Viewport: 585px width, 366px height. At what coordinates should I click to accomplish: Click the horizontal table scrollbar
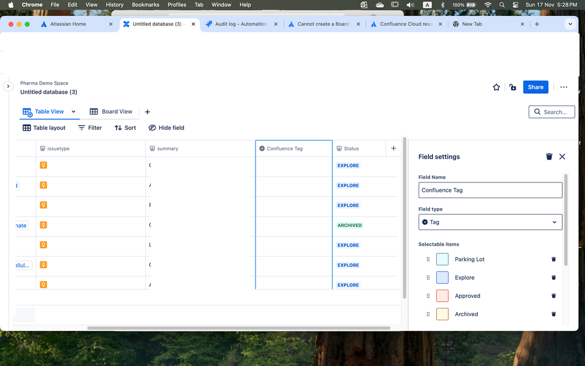pos(239,328)
